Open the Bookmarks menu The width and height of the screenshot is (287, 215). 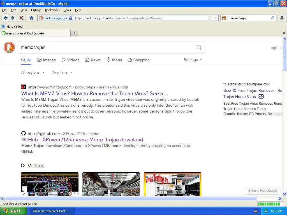52,10
